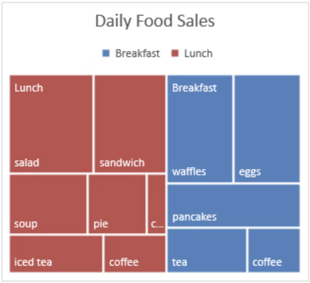This screenshot has width=310, height=283.
Task: Click the eggs tile in the treemap
Action: [x=267, y=128]
